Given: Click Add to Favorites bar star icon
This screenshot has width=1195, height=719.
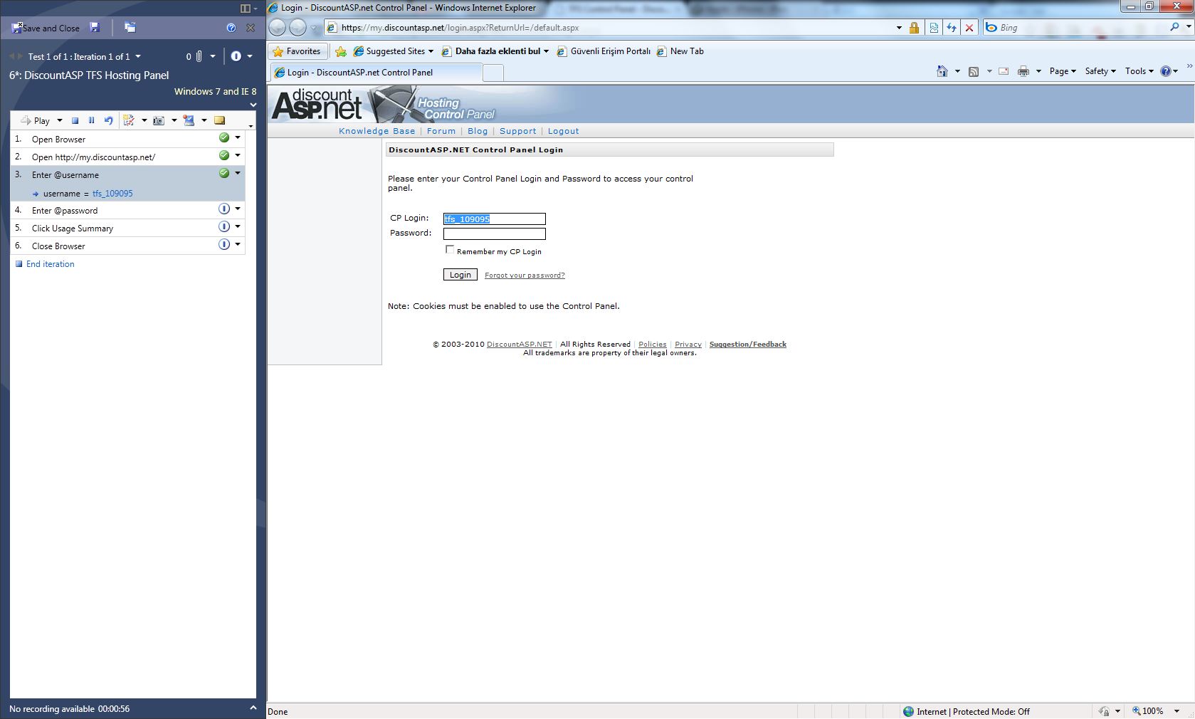Looking at the screenshot, I should click(341, 51).
